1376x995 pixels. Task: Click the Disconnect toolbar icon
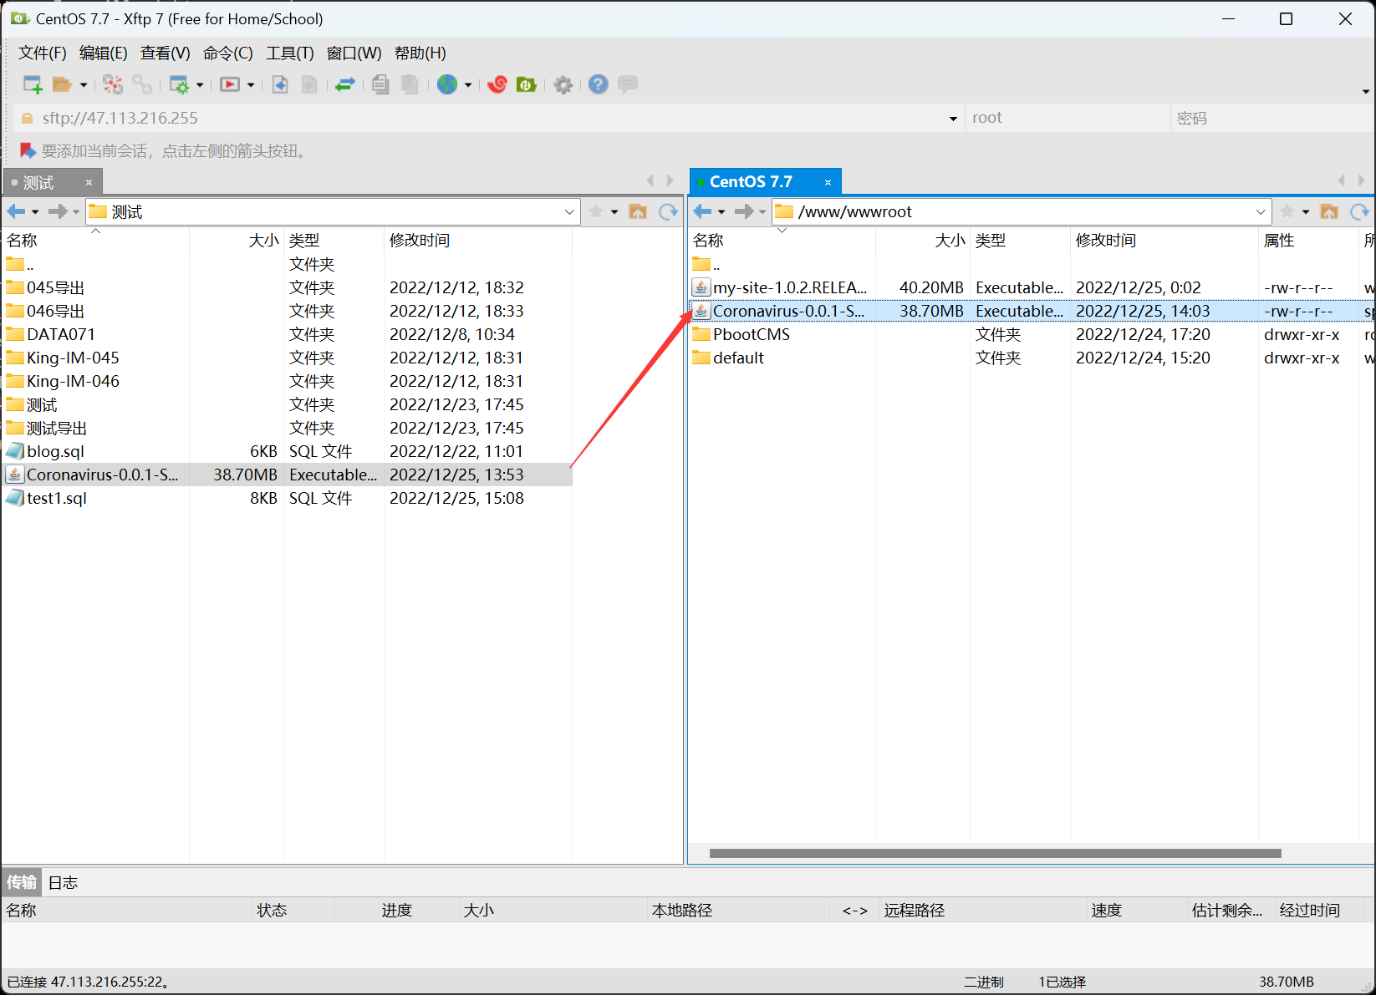pyautogui.click(x=113, y=84)
